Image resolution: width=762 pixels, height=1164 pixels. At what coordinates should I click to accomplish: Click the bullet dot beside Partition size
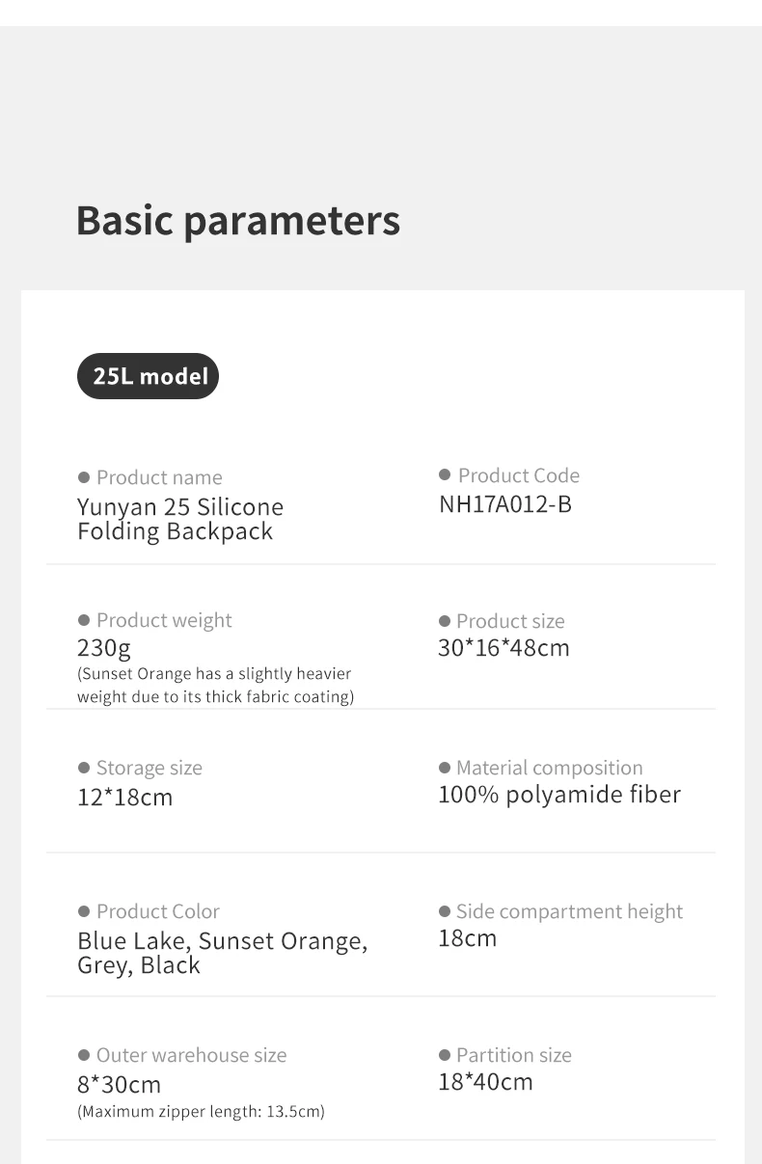point(445,1055)
